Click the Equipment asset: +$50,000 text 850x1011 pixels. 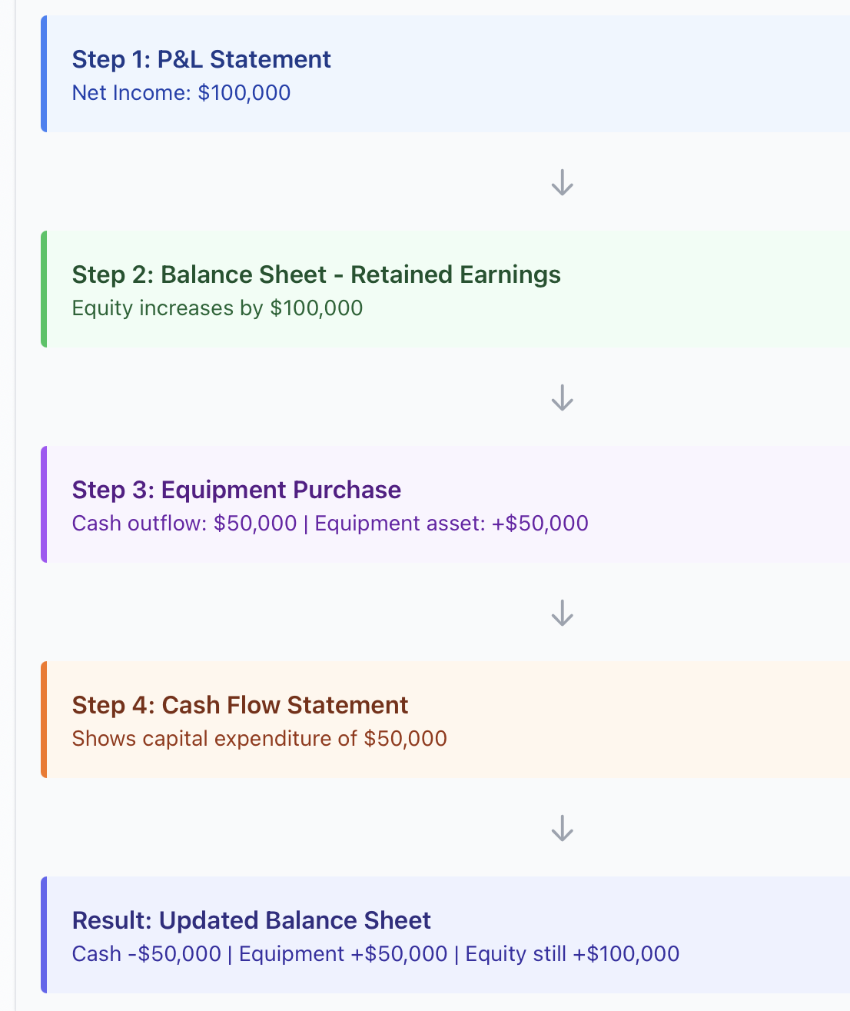(x=451, y=524)
